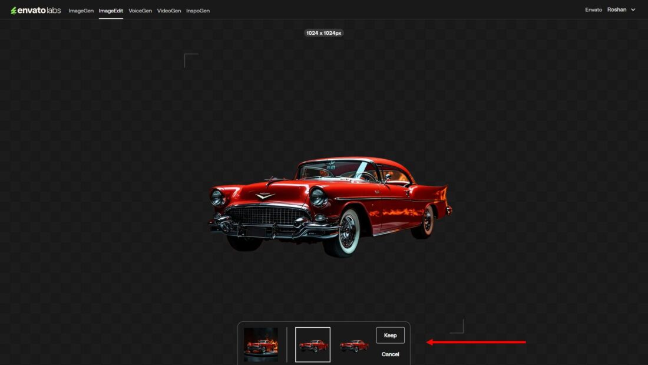Select the original fiery car thumbnail
Screen dimensions: 648x365
(x=261, y=344)
